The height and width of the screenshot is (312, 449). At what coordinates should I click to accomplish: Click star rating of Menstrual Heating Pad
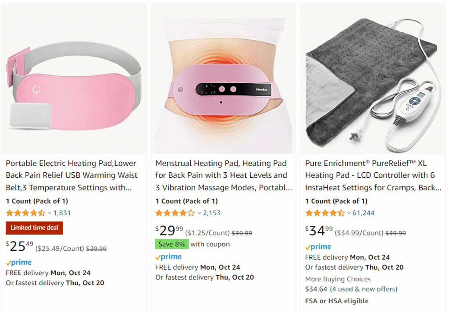coord(175,213)
